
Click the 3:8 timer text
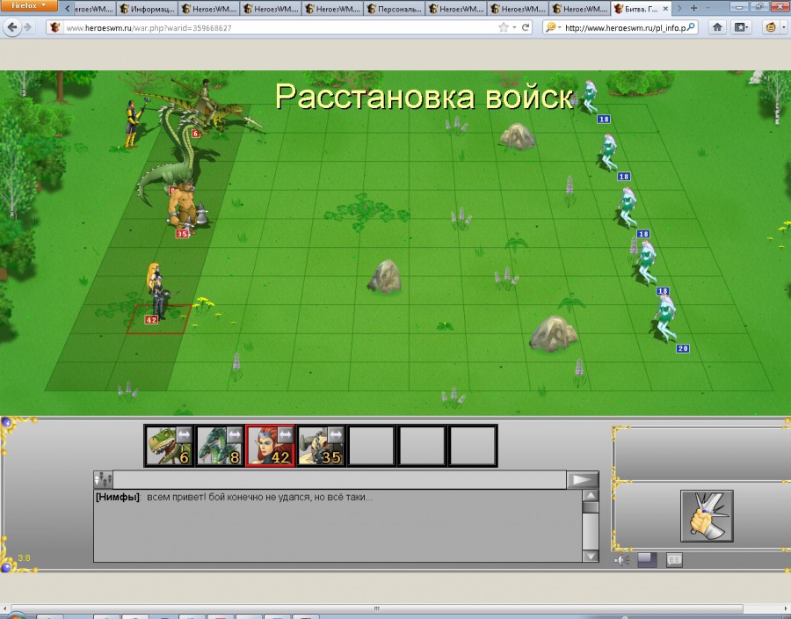click(x=24, y=558)
